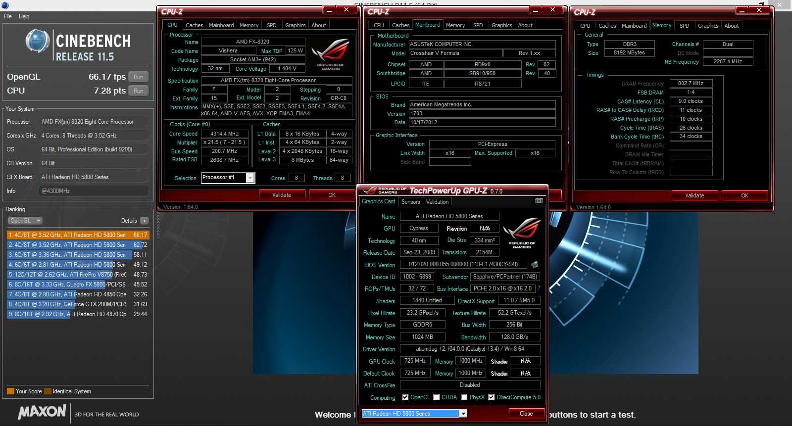
Task: Click the GPU-Z BIOS Version field
Action: [463, 265]
